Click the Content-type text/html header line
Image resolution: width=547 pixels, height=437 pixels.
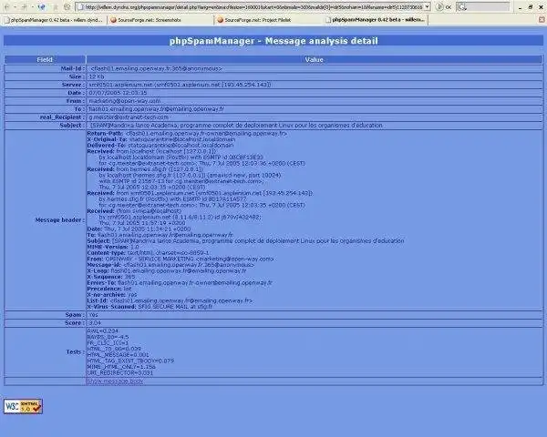pyautogui.click(x=148, y=253)
